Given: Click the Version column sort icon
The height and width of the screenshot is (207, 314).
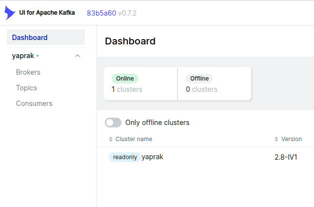Looking at the screenshot, I should (x=276, y=139).
